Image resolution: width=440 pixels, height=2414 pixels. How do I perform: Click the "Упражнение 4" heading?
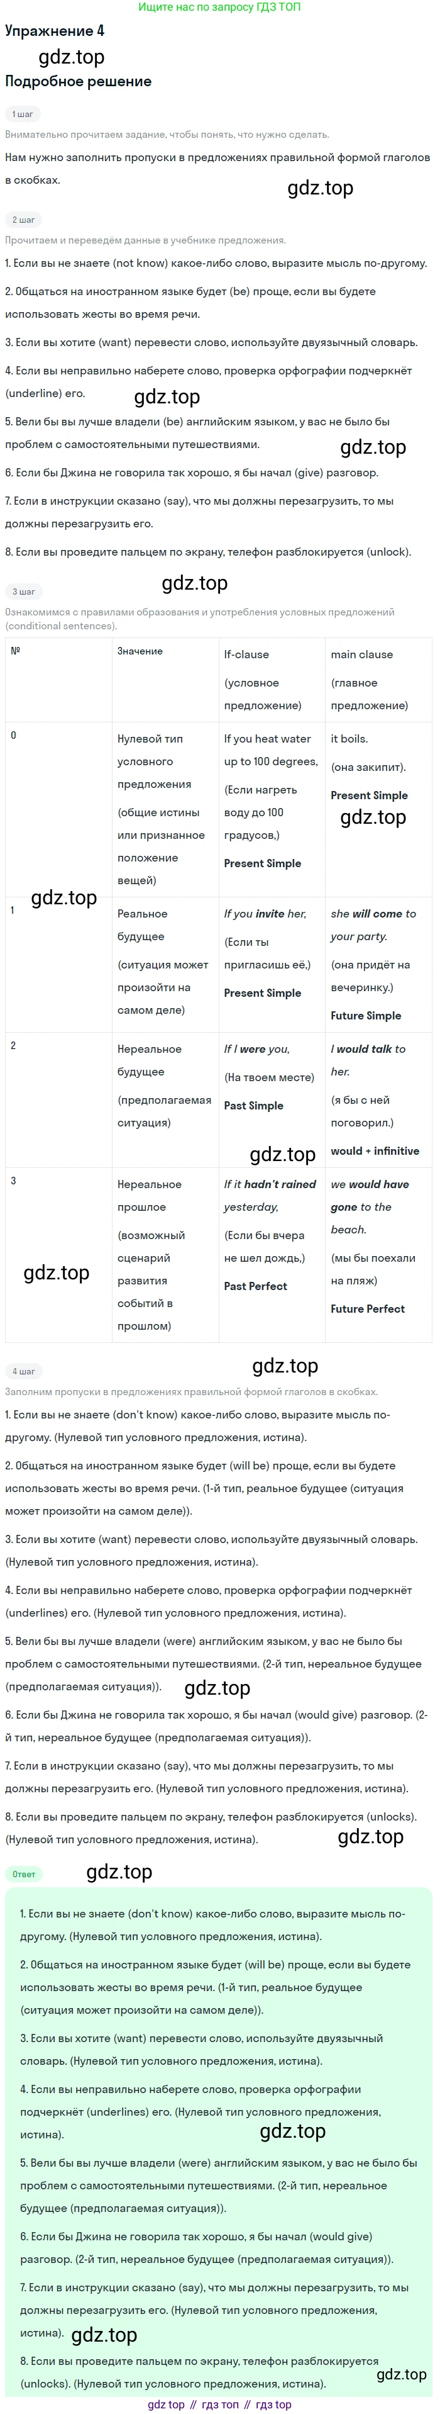54,31
